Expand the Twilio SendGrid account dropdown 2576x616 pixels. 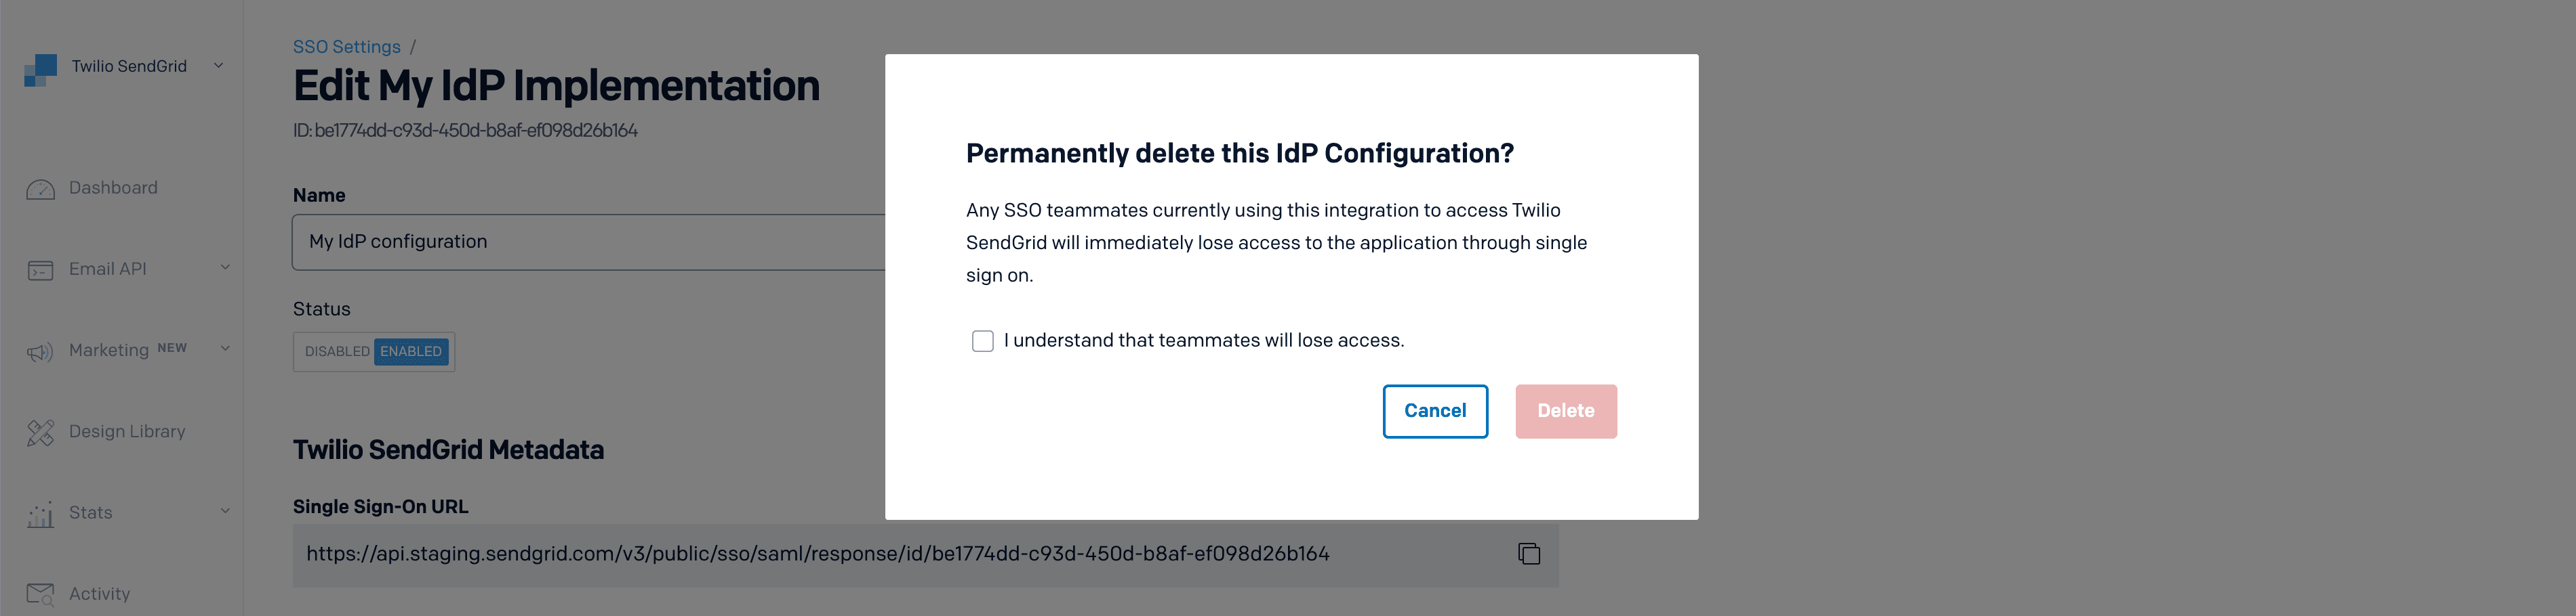click(x=219, y=66)
